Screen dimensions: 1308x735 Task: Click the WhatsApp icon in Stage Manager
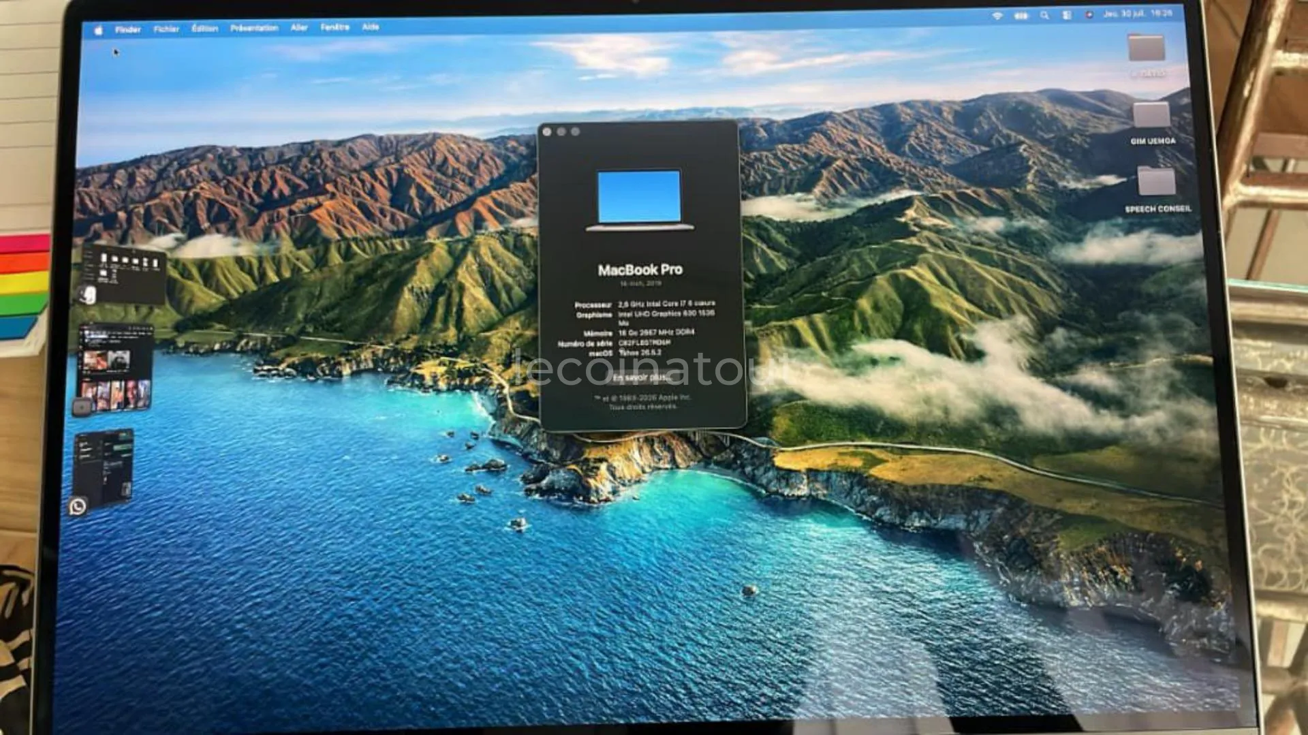tap(78, 506)
